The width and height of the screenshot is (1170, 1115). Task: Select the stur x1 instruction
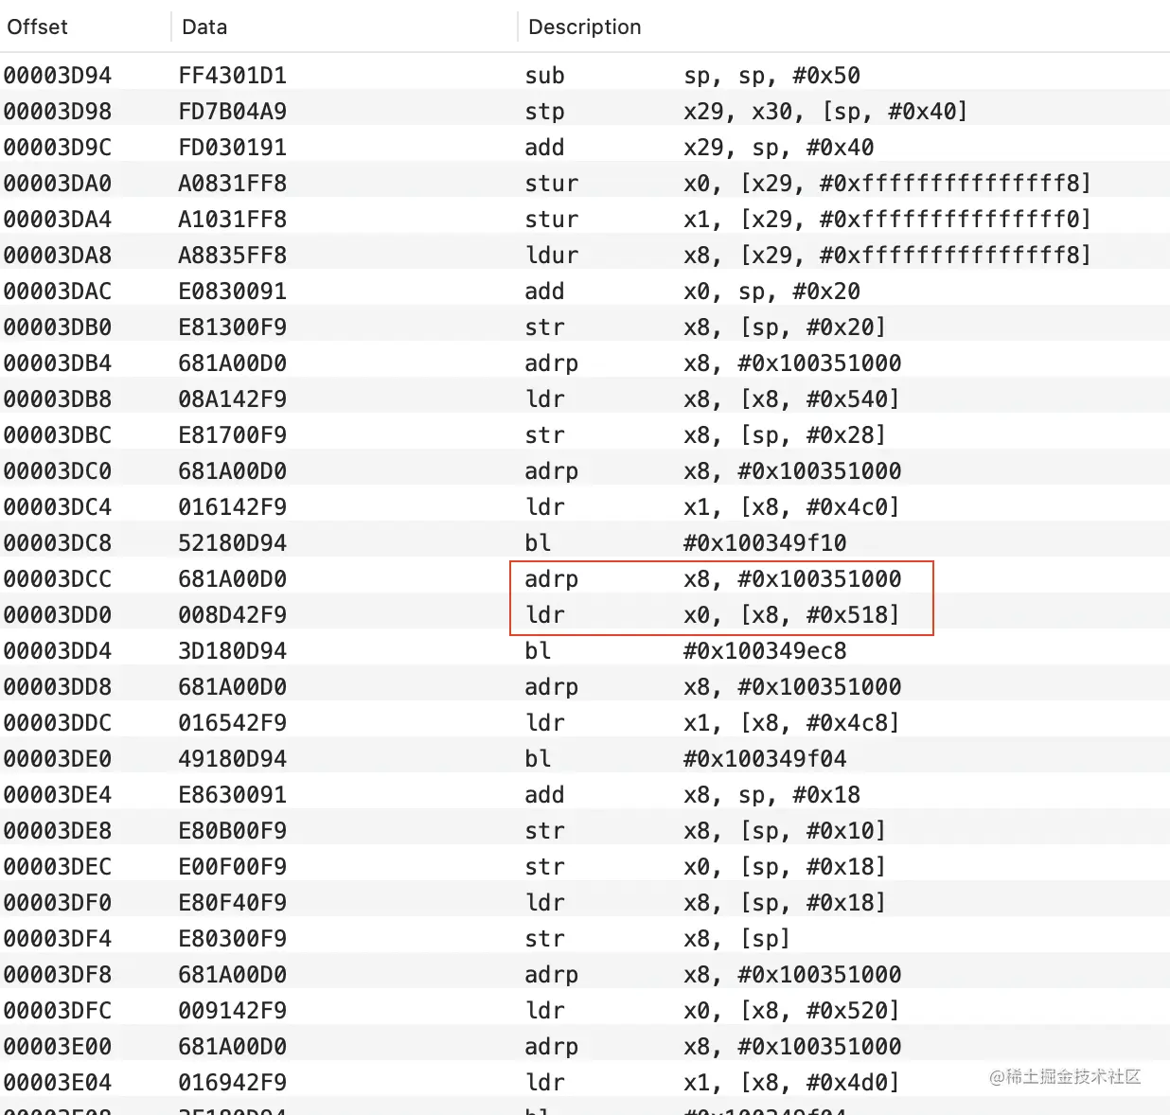807,220
